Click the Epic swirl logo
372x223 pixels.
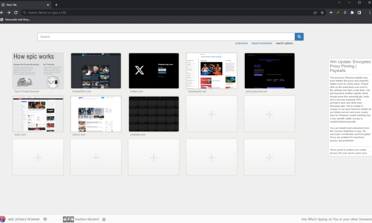pyautogui.click(x=3, y=219)
